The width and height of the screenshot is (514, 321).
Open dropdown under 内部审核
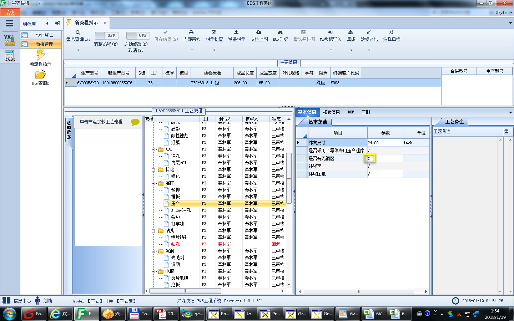(x=192, y=50)
